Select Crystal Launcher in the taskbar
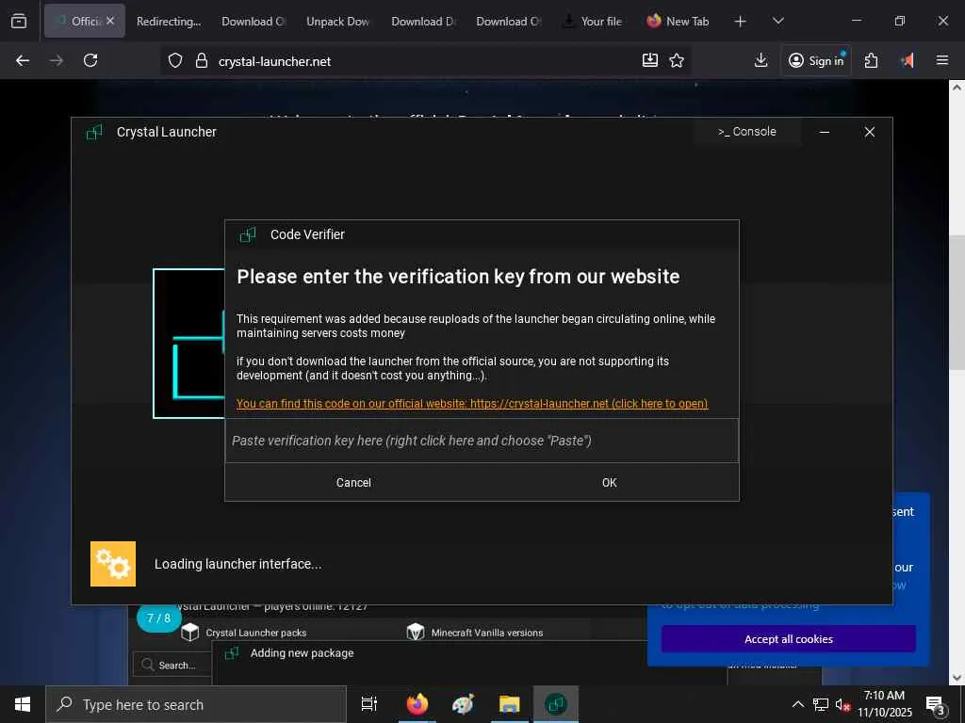This screenshot has height=723, width=965. 556,704
